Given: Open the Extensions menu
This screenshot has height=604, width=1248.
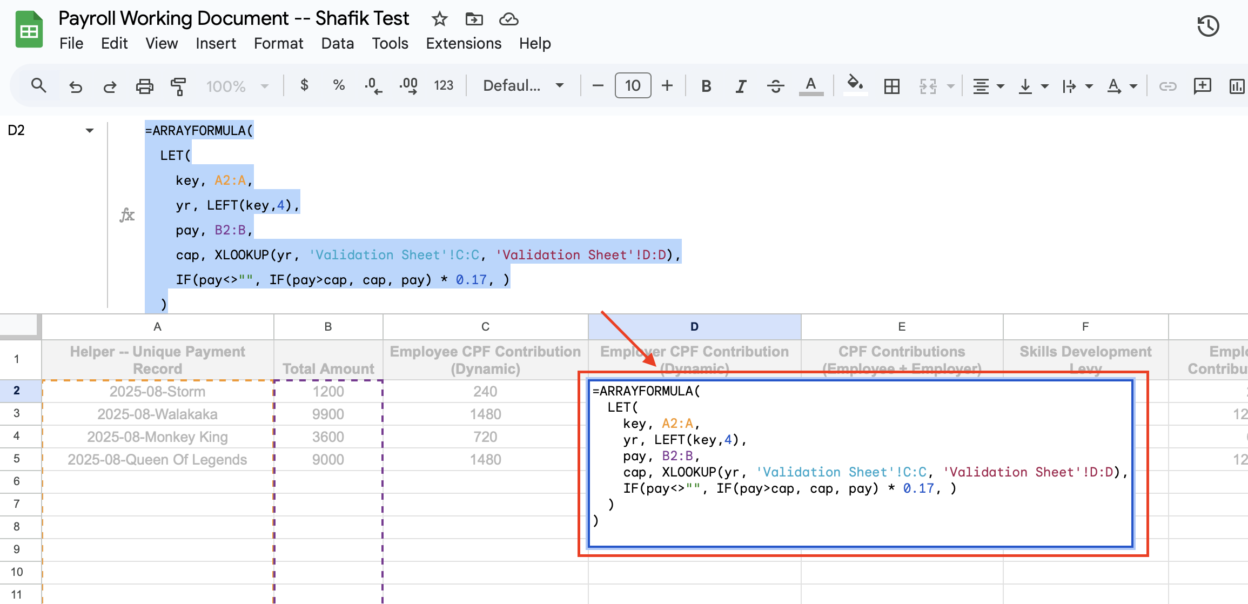Looking at the screenshot, I should click(464, 43).
